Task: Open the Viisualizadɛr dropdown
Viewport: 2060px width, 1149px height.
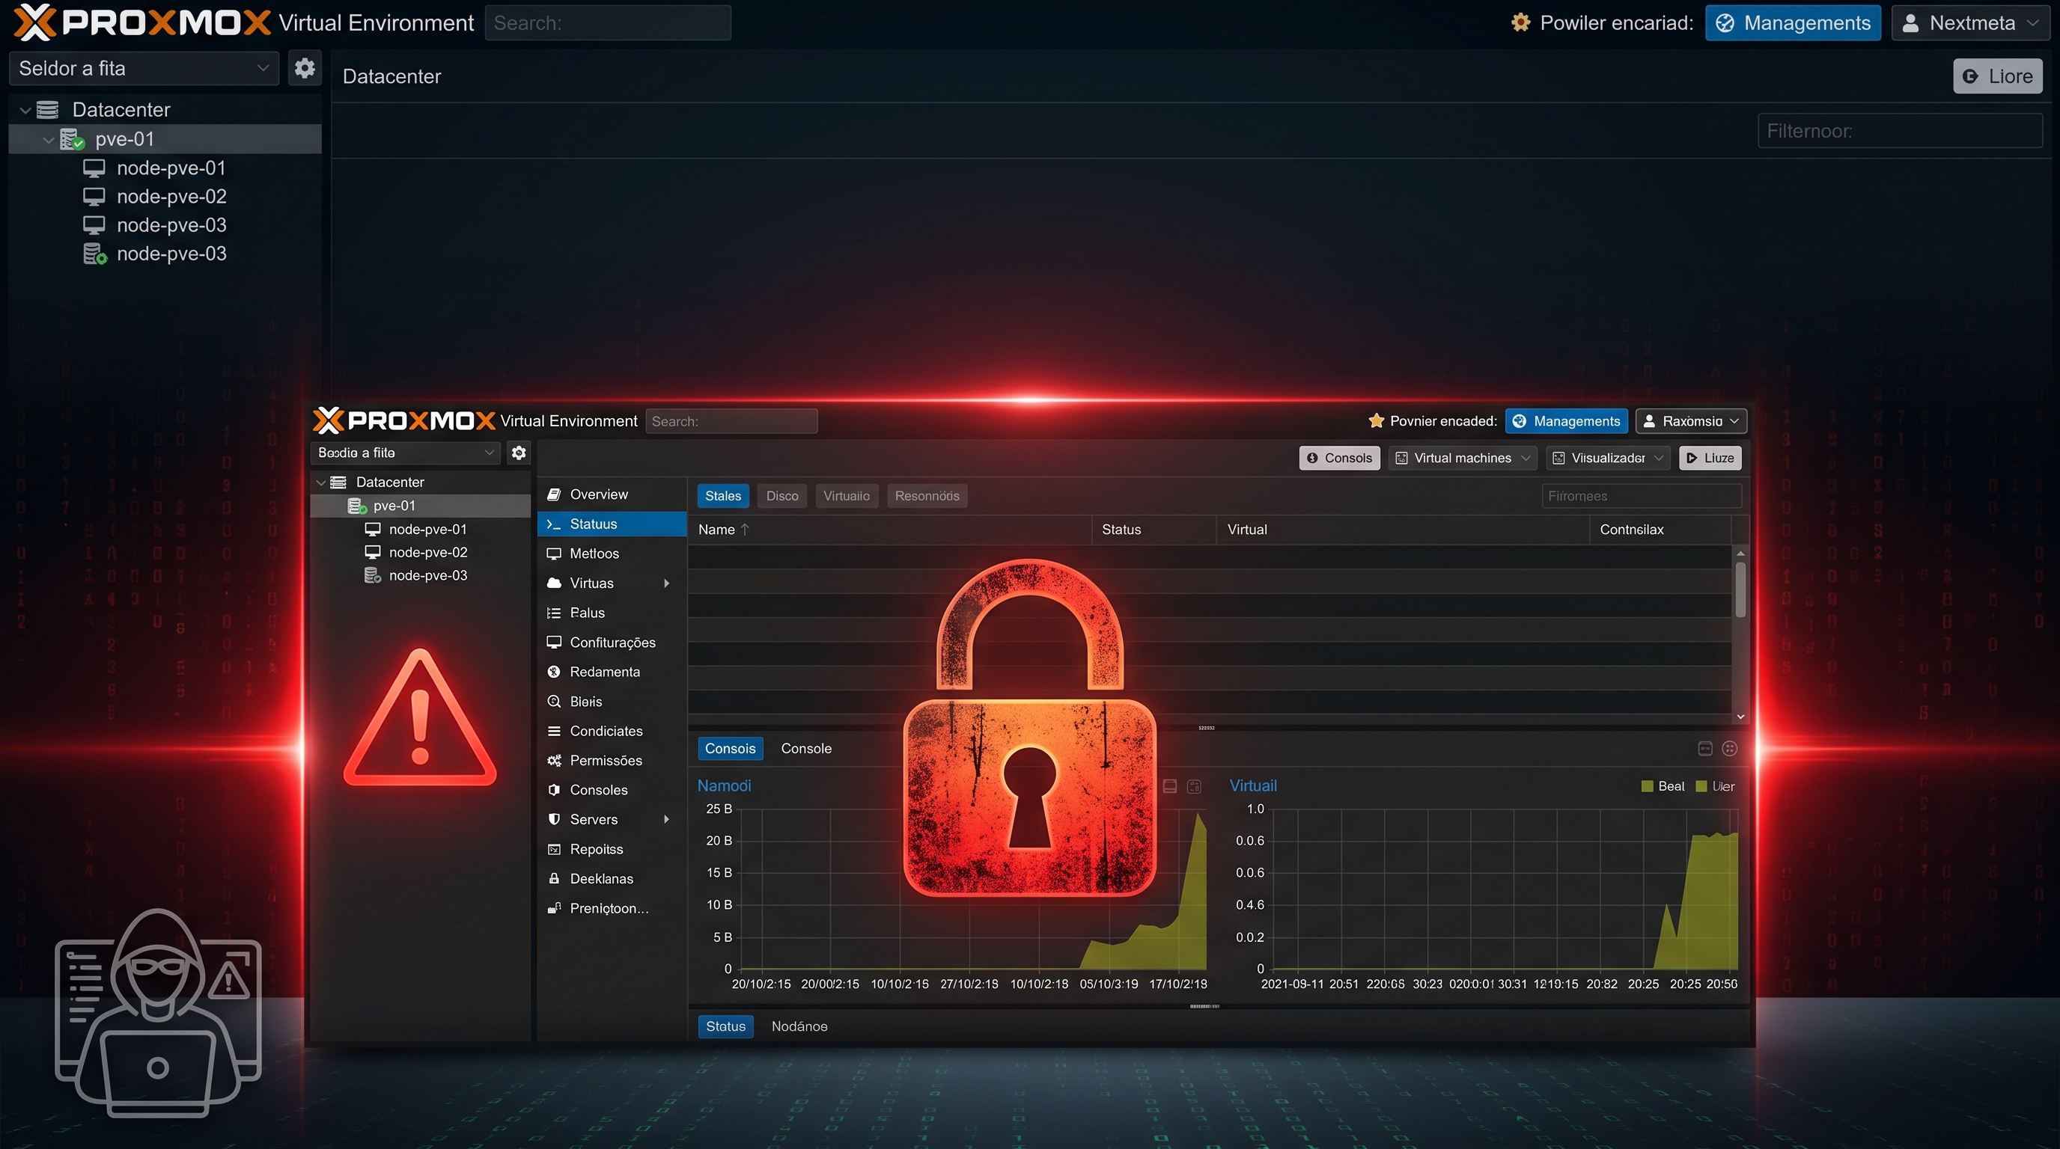Action: click(1607, 458)
